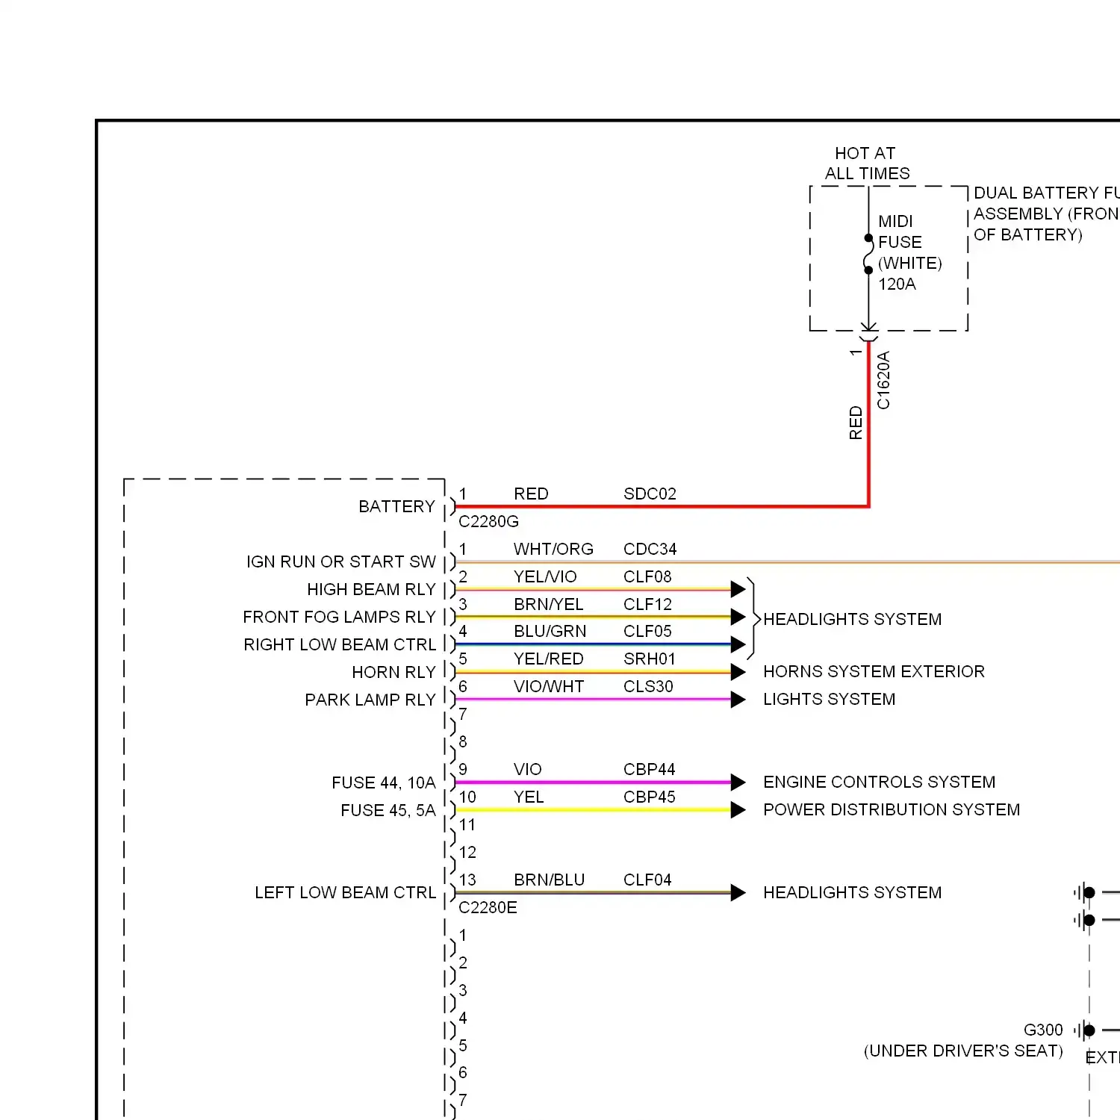The image size is (1120, 1120).
Task: Click the arrowhead on the CLF04 wire
Action: [738, 892]
